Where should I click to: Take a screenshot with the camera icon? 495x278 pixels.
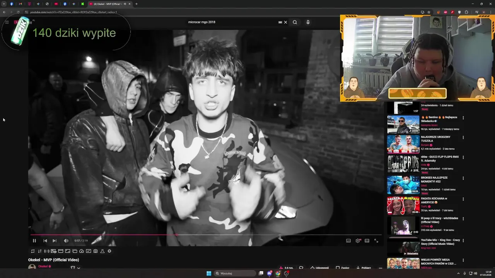point(96,251)
